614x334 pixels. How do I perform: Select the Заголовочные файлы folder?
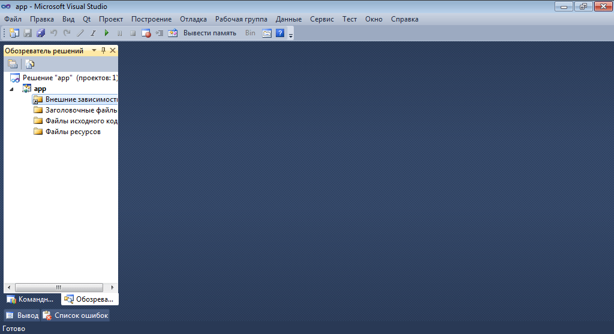(81, 110)
